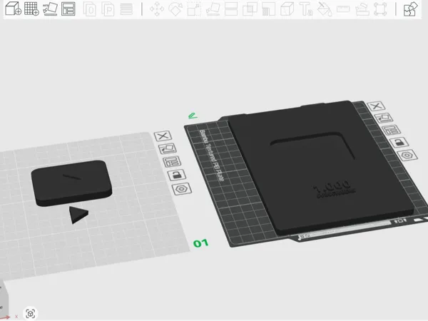
Task: Remove the left light plate via X icon
Action: tap(163, 136)
